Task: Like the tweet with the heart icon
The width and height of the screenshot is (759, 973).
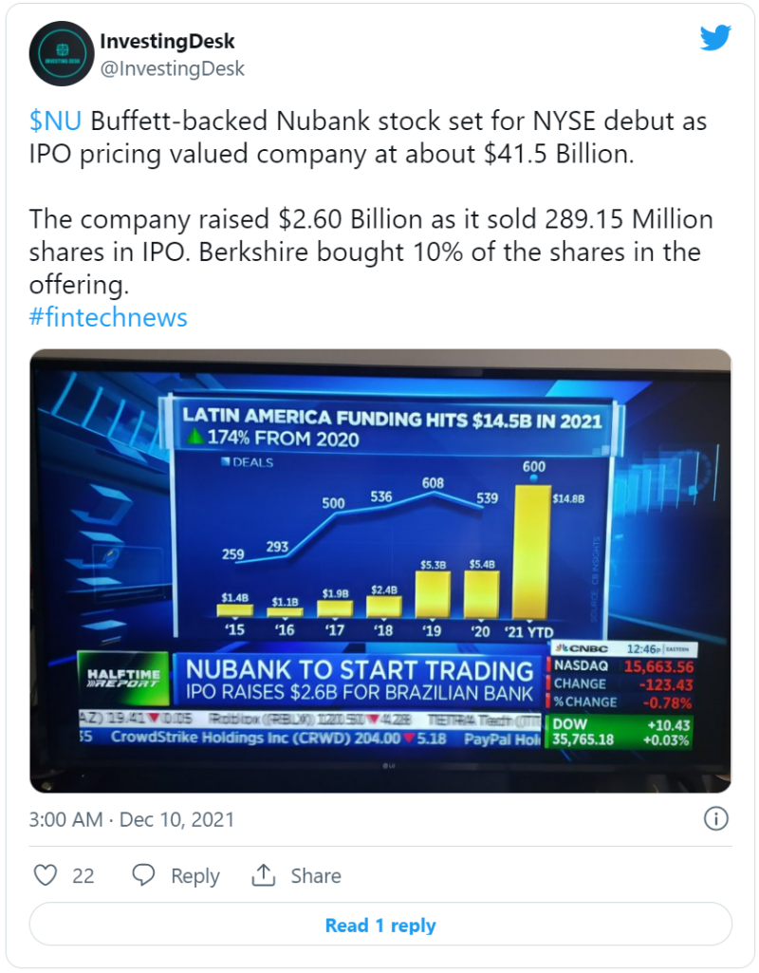Action: point(46,875)
